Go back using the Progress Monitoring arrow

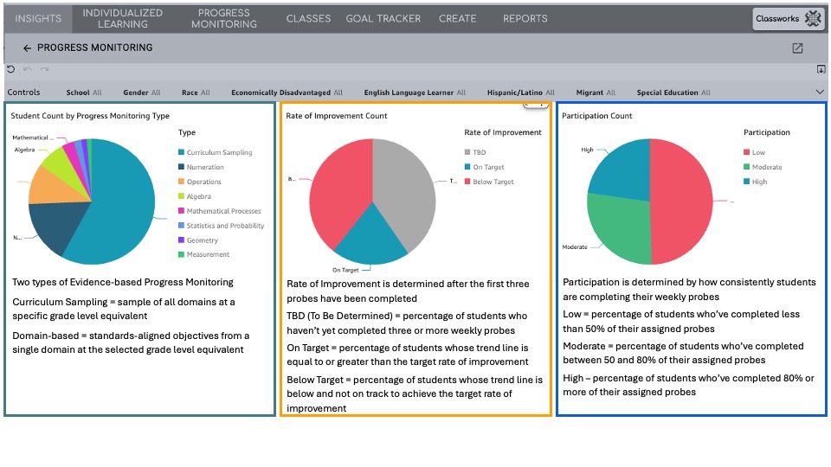27,48
